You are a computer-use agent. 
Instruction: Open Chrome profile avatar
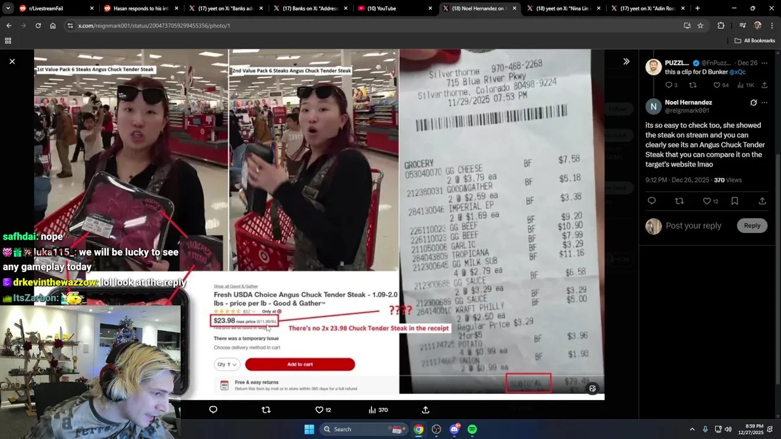pos(758,26)
